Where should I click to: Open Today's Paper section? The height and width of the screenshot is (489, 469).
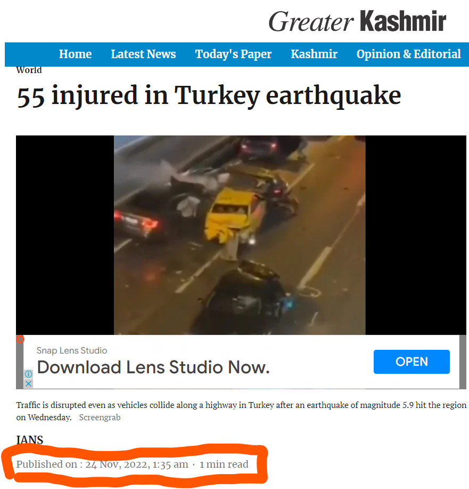(x=233, y=54)
